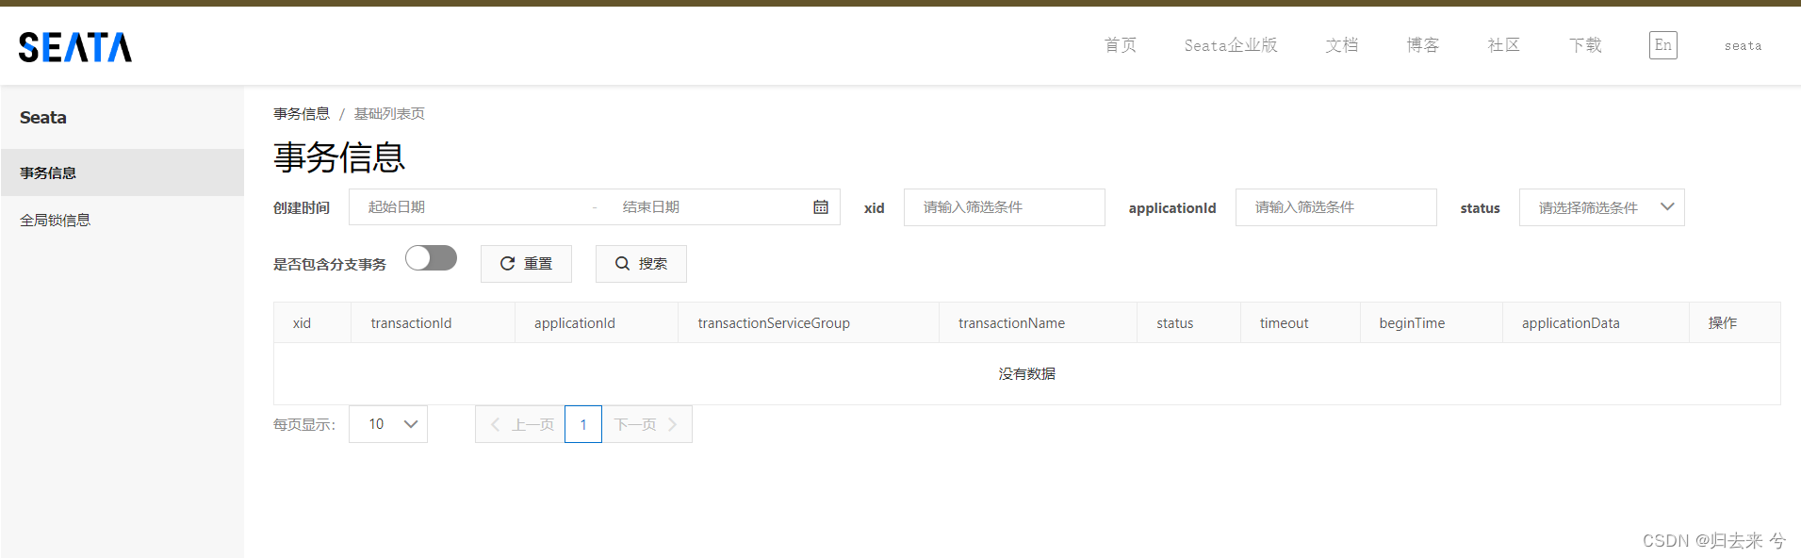Open 社区 in the top navigation
1801x558 pixels.
pyautogui.click(x=1504, y=45)
